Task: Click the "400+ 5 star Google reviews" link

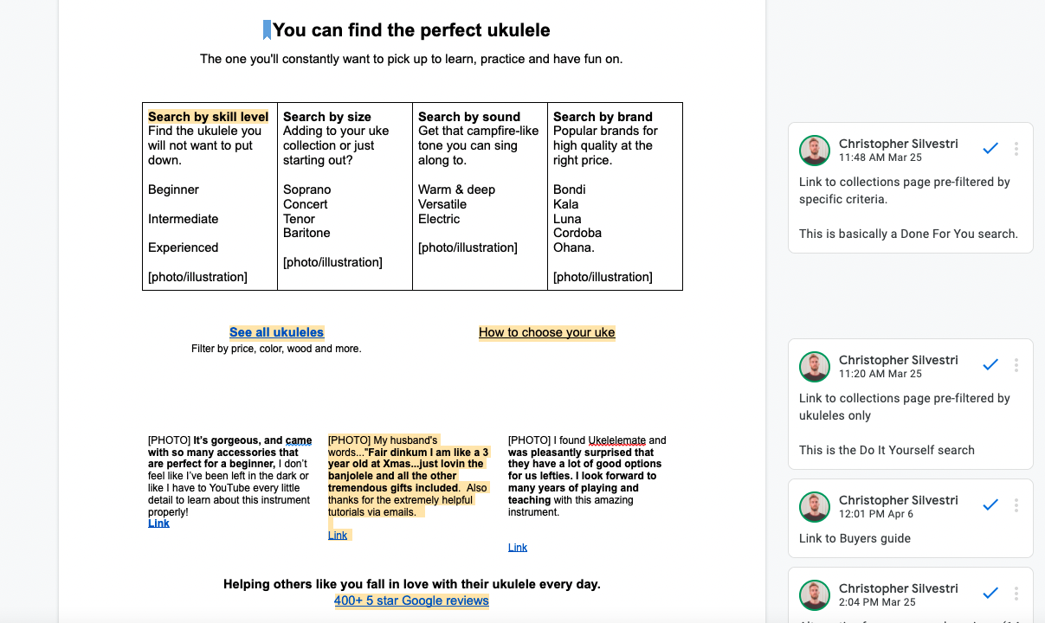Action: (x=411, y=601)
